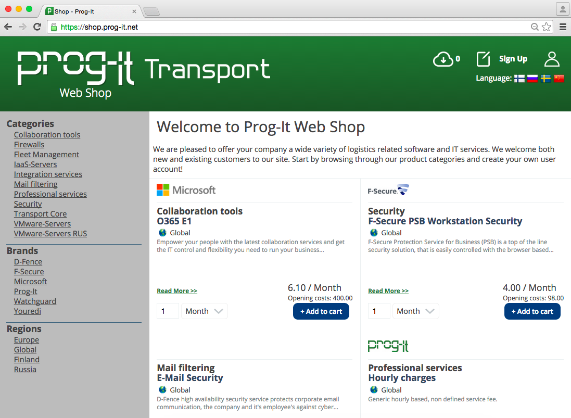
Task: Click the green padlock security icon
Action: click(x=54, y=27)
